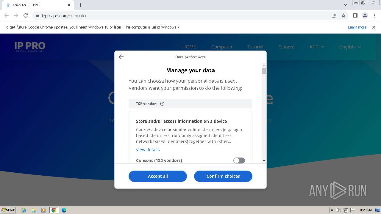Click browser forward arrow
This screenshot has height=214, width=381.
point(16,16)
